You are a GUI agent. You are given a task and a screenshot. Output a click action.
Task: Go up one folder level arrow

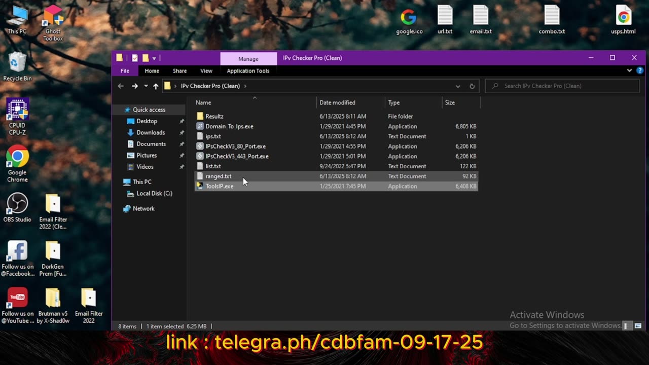tap(156, 86)
